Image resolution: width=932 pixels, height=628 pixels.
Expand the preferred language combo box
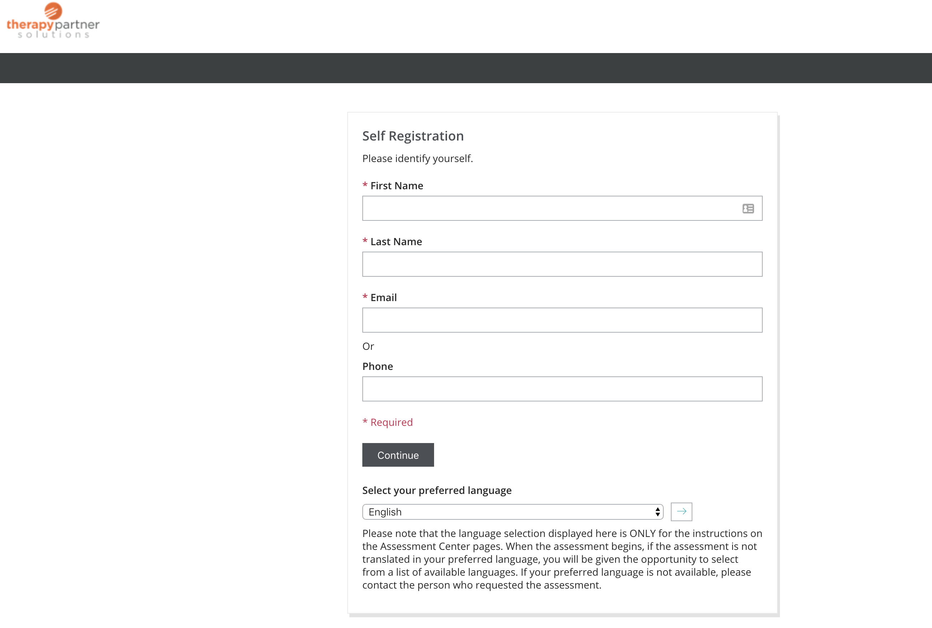[512, 512]
